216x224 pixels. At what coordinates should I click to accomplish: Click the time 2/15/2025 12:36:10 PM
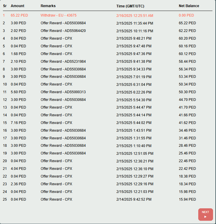[x=135, y=169]
